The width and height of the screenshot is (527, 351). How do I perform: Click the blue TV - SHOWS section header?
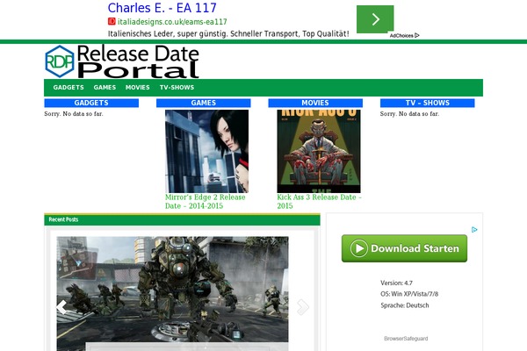click(427, 103)
